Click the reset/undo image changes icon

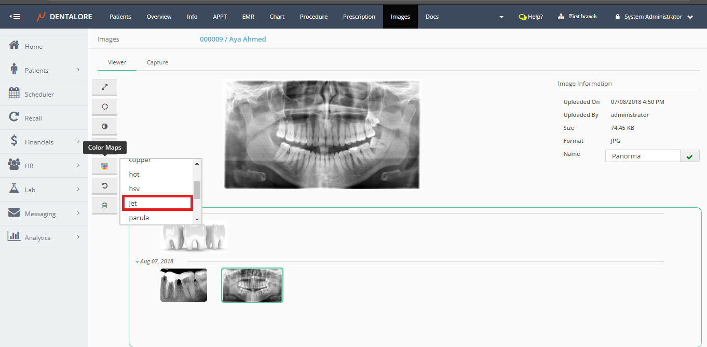tap(104, 185)
